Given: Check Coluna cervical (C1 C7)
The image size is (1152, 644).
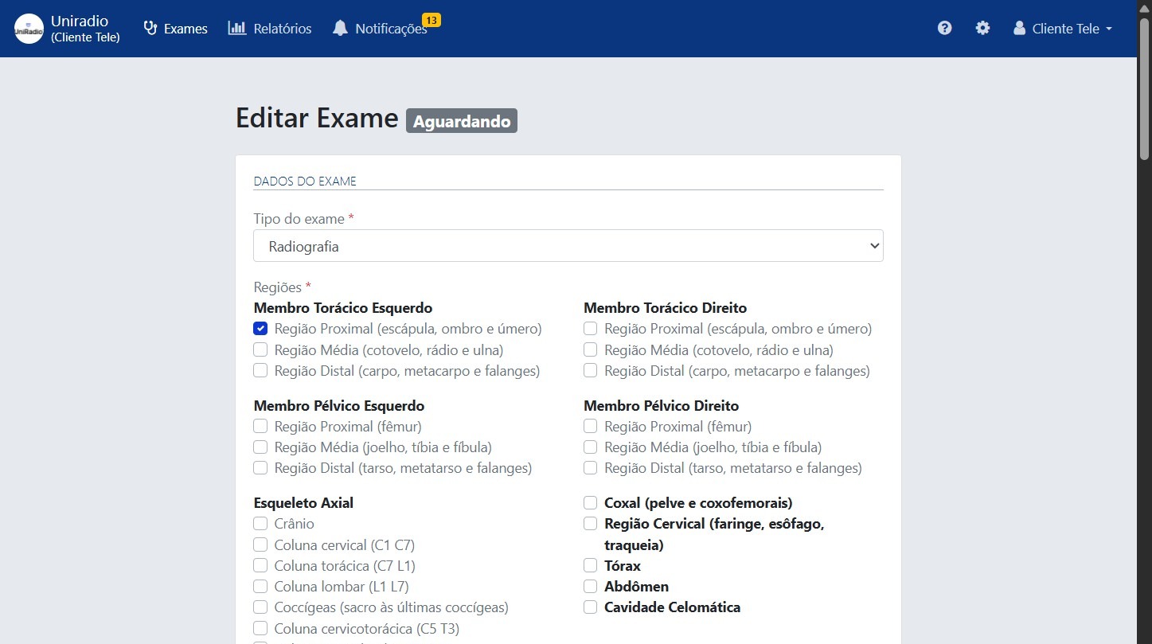Looking at the screenshot, I should point(260,544).
